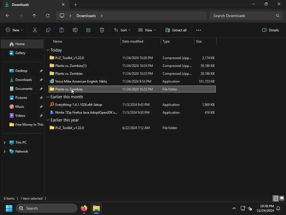
Task: Click the Paste clipboard icon
Action: (62, 30)
